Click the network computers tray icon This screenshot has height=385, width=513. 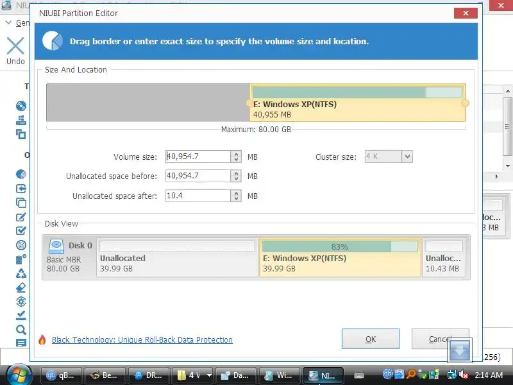point(452,375)
